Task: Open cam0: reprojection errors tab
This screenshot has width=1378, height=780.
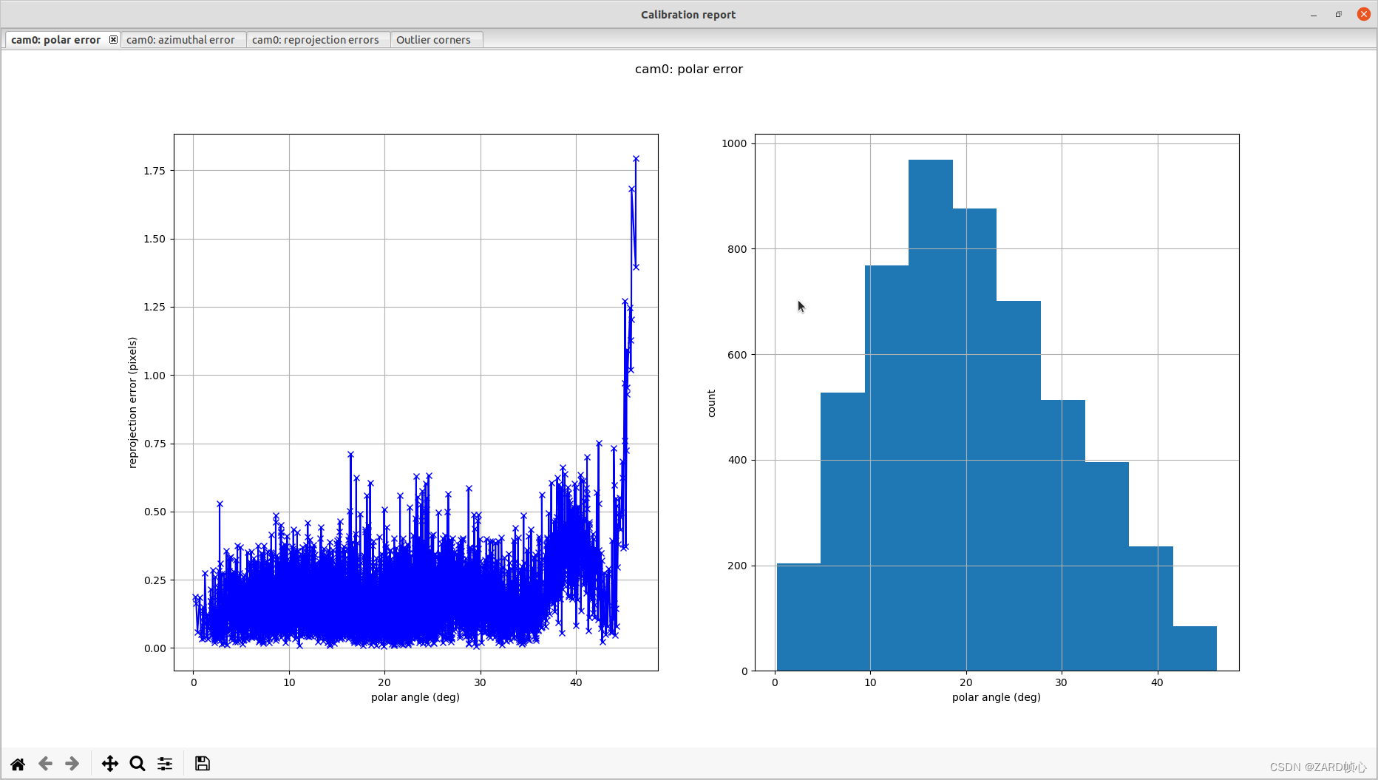Action: [x=315, y=40]
